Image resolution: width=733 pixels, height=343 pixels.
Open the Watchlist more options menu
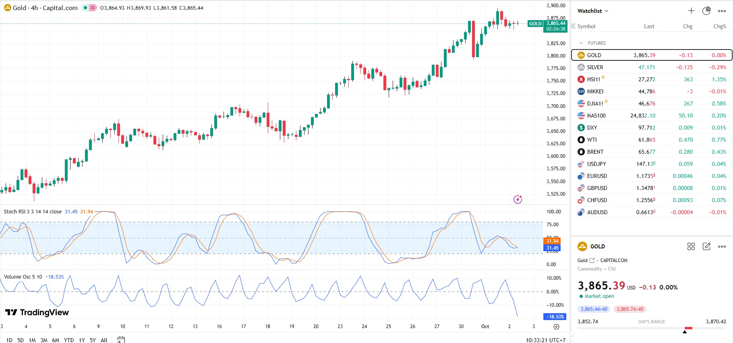[x=722, y=11]
